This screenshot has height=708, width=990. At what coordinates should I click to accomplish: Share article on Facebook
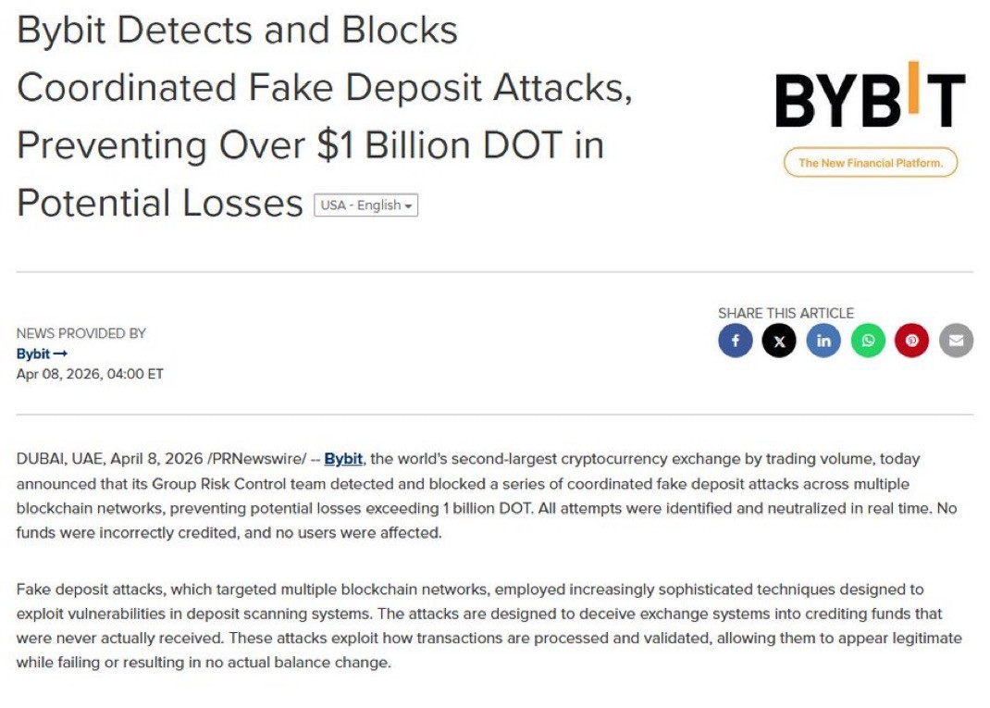coord(735,342)
